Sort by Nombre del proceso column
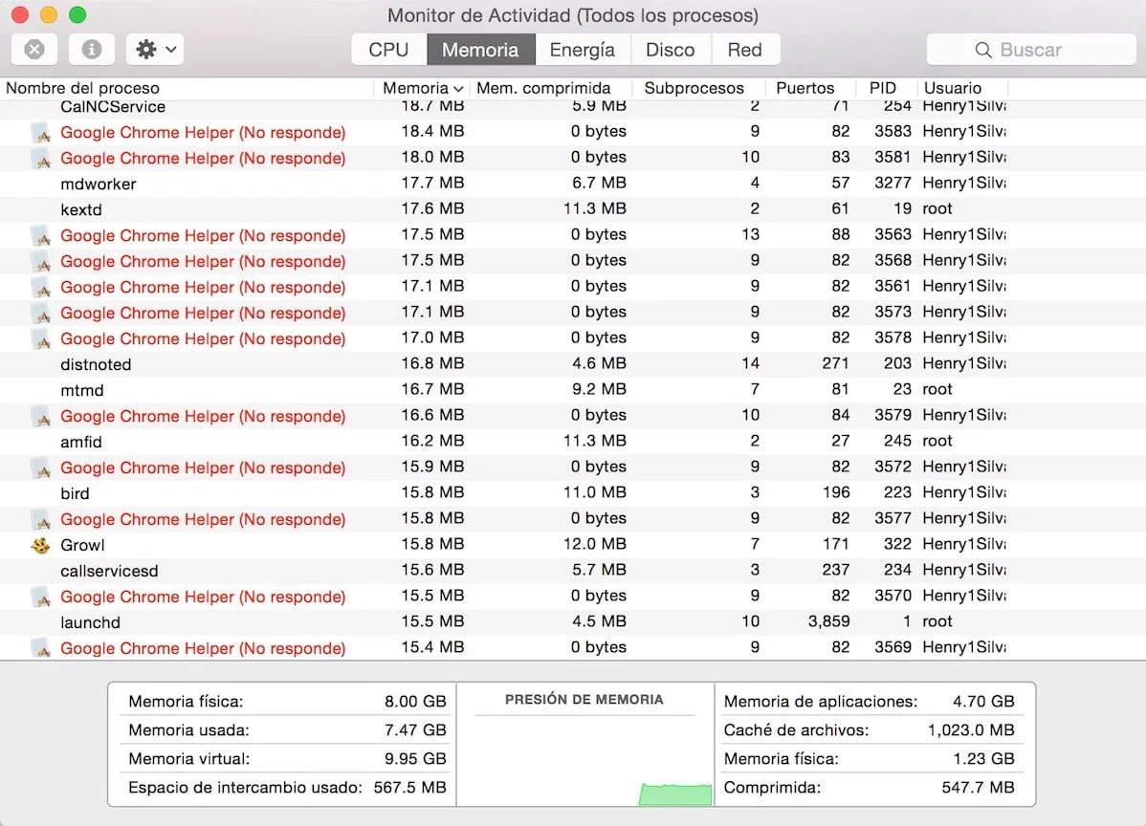The width and height of the screenshot is (1146, 826). click(x=187, y=88)
